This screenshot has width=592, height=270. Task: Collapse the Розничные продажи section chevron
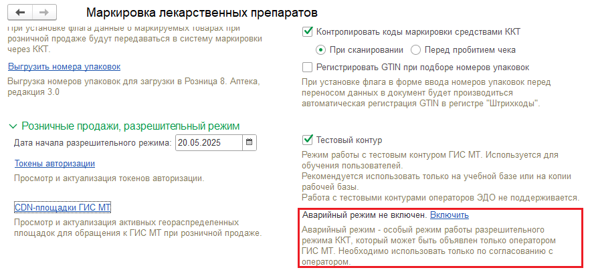tap(14, 126)
